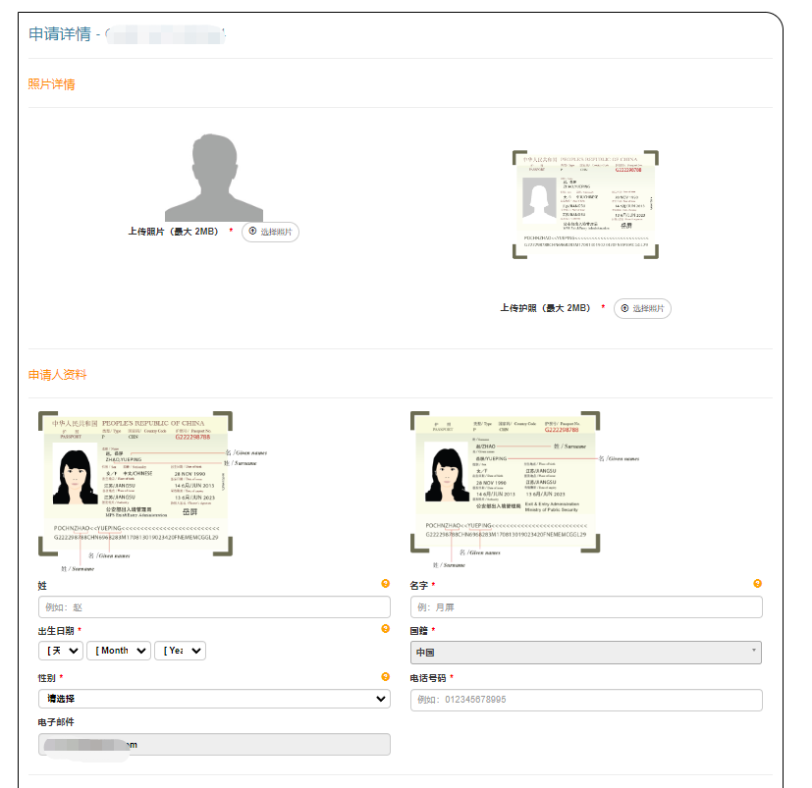Open the 天 day dropdown
Screen dimensions: 812x788
tap(61, 650)
